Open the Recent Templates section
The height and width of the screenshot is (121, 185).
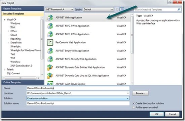tap(23, 9)
